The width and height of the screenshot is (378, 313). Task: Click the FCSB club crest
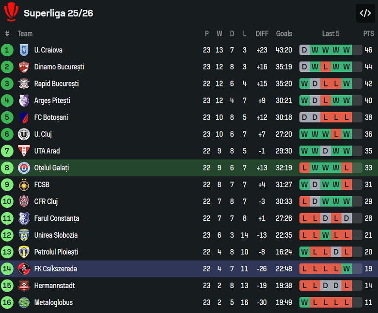24,185
